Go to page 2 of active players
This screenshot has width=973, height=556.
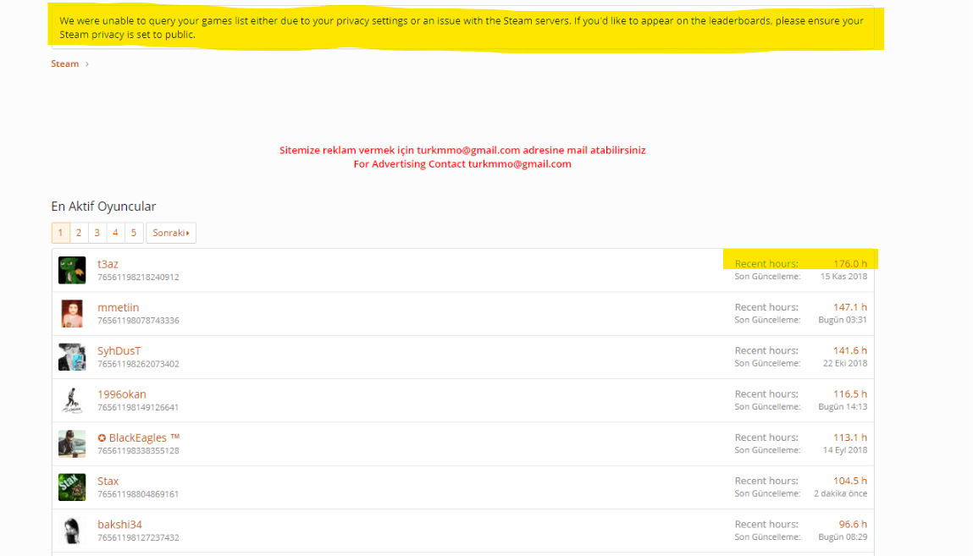pos(79,233)
